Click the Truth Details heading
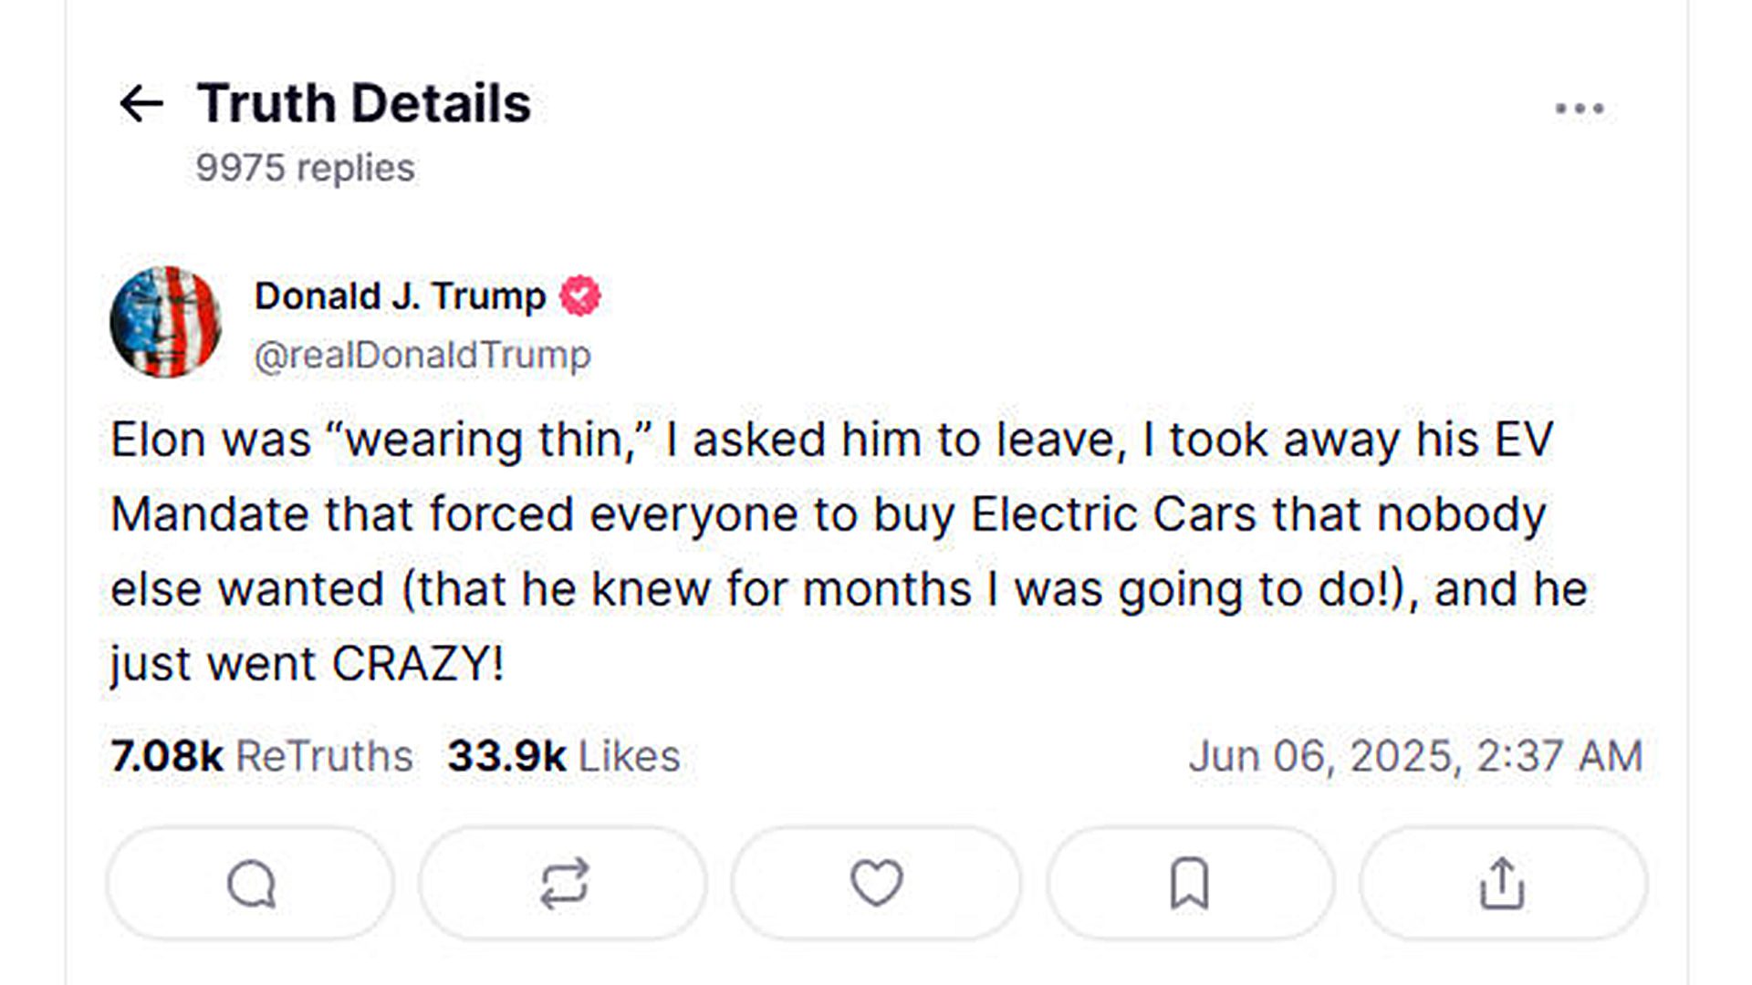 [364, 103]
